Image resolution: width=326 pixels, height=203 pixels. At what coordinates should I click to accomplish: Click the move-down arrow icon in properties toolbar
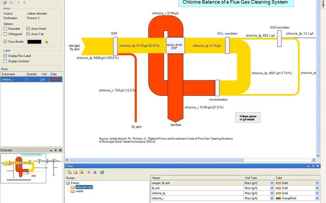(24, 2)
